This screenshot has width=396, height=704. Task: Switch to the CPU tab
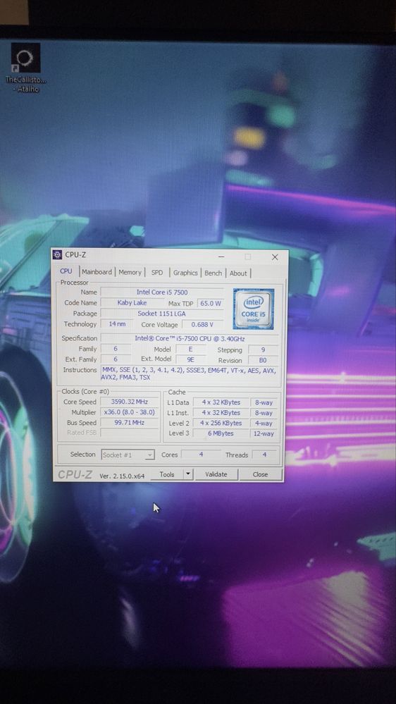tap(66, 271)
